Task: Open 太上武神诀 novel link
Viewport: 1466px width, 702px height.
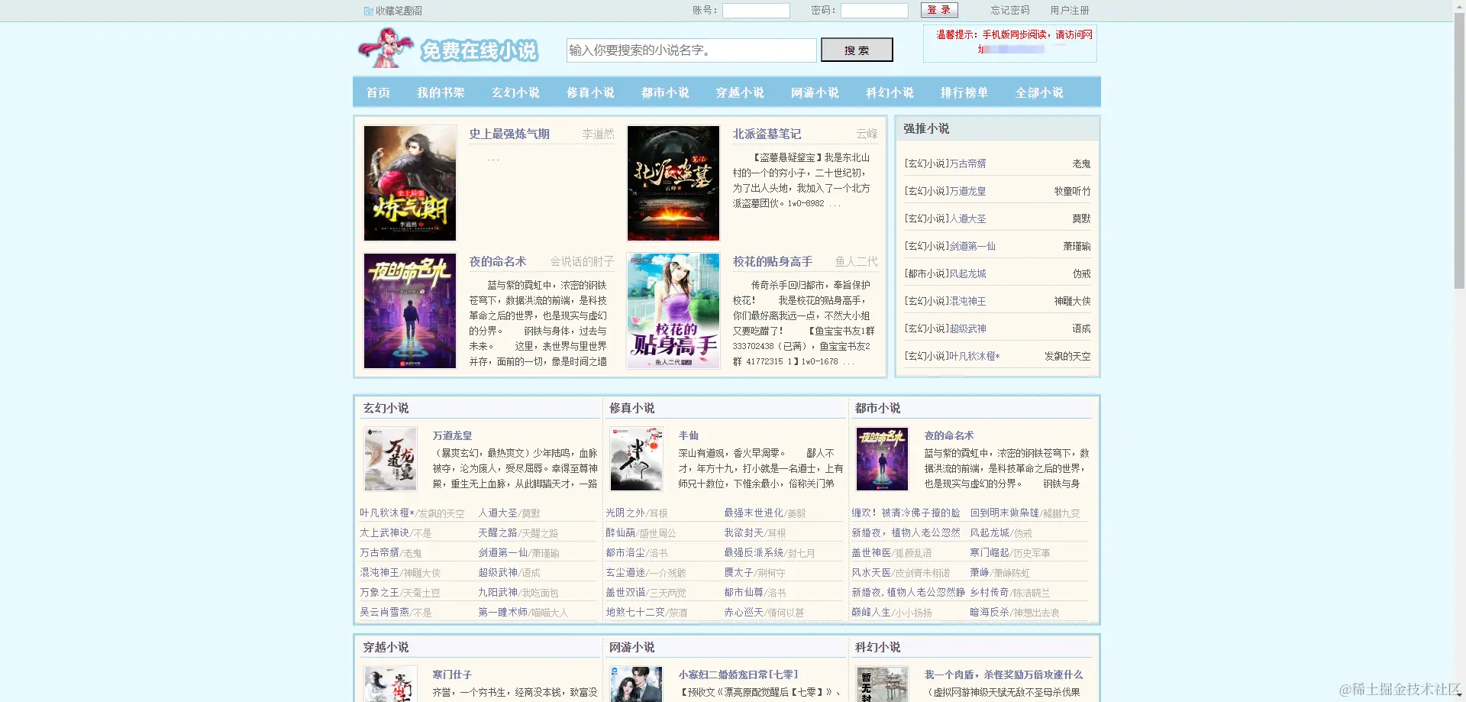Action: point(384,533)
